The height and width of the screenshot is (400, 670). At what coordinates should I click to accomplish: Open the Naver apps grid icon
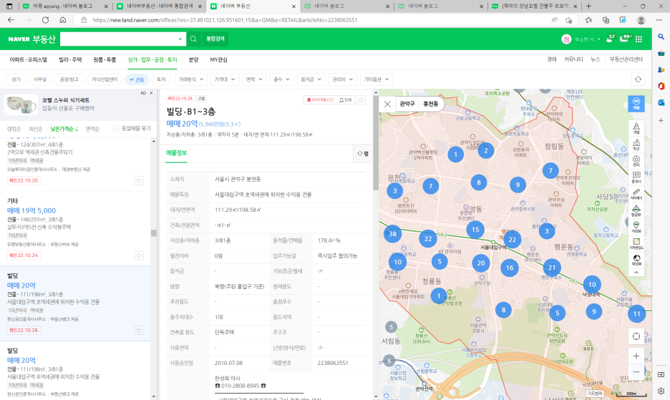639,39
